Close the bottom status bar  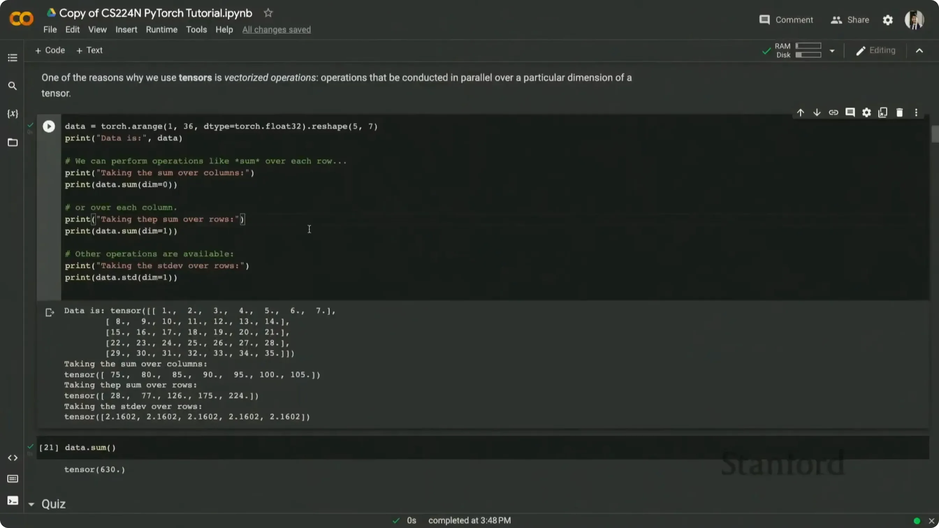pyautogui.click(x=932, y=521)
